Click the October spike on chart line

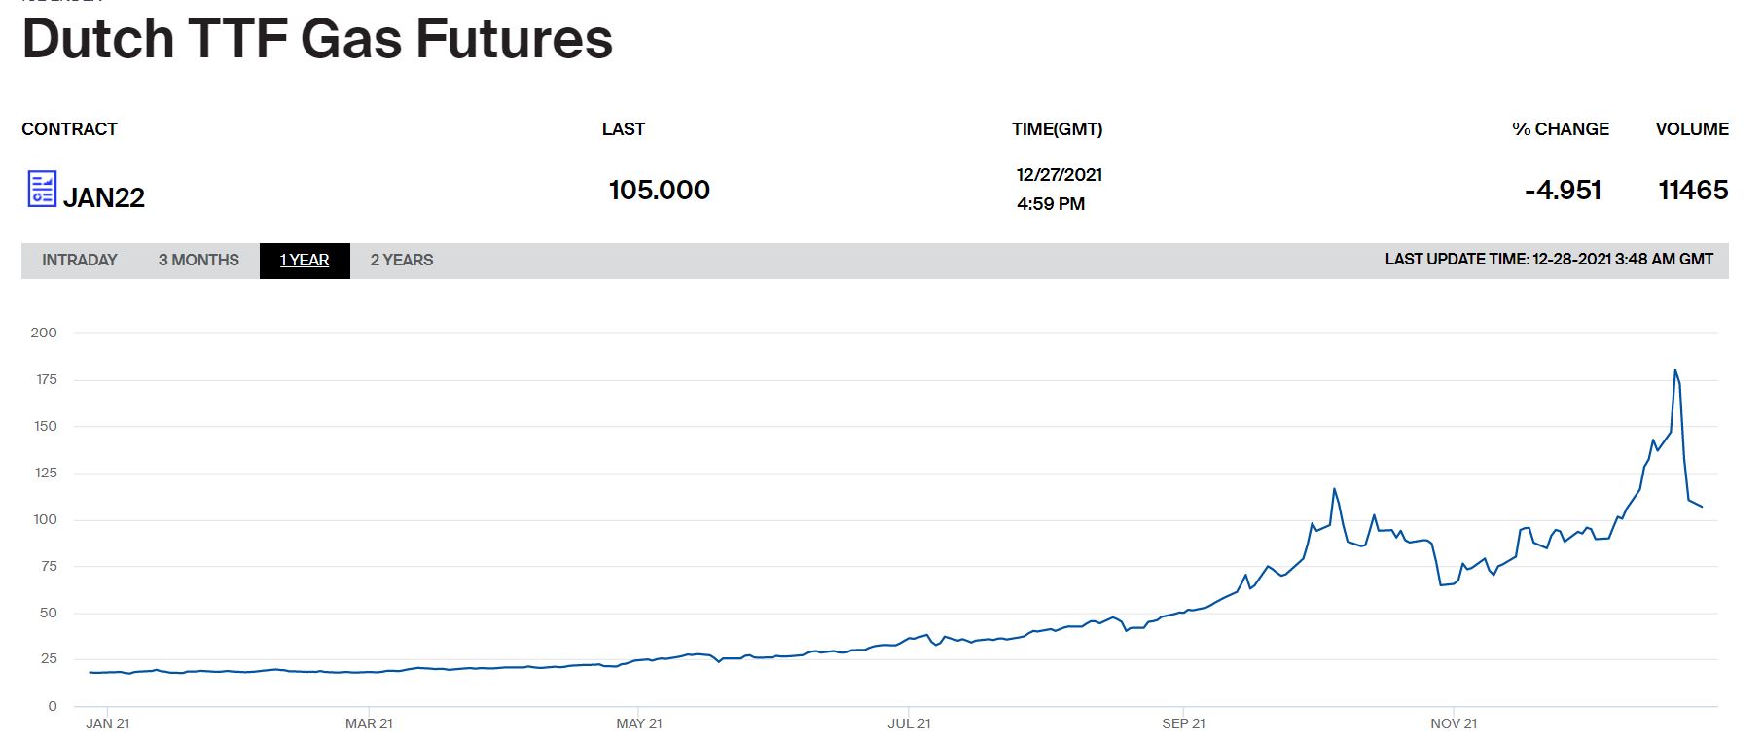[1334, 489]
